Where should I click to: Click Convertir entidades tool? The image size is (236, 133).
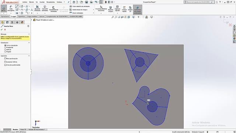[45, 8]
